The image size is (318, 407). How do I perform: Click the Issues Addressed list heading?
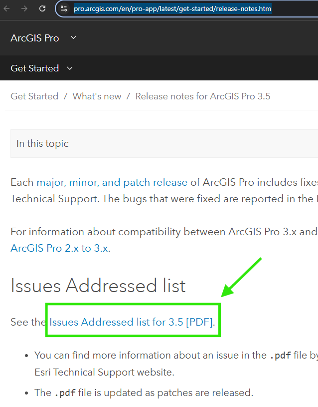tap(98, 286)
